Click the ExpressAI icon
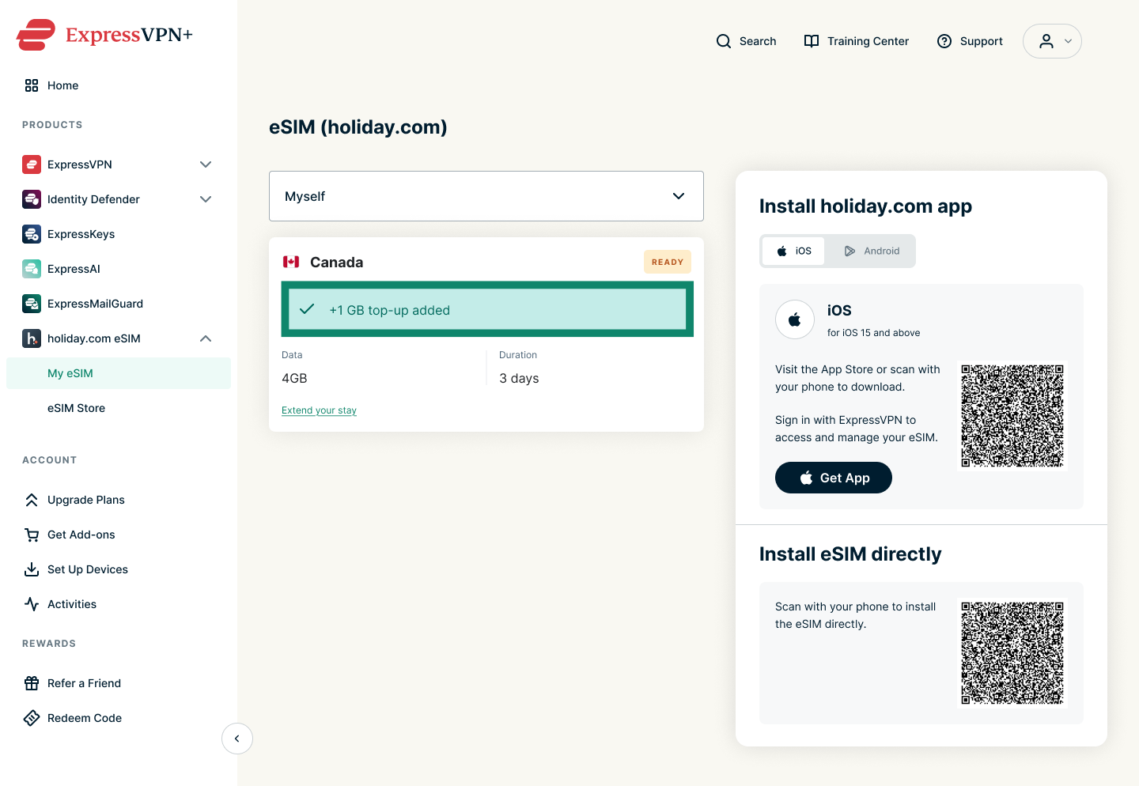The width and height of the screenshot is (1139, 786). [32, 269]
